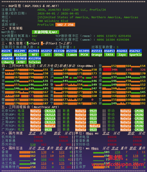Click the 'AT&T' label
147x172 pixels.
click(21, 62)
